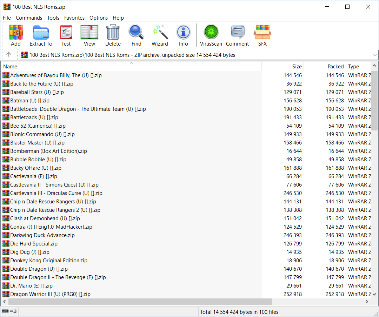Convert archive with SFX tool

click(x=262, y=35)
